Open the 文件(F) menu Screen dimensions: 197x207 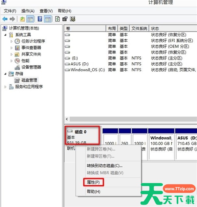pyautogui.click(x=10, y=11)
